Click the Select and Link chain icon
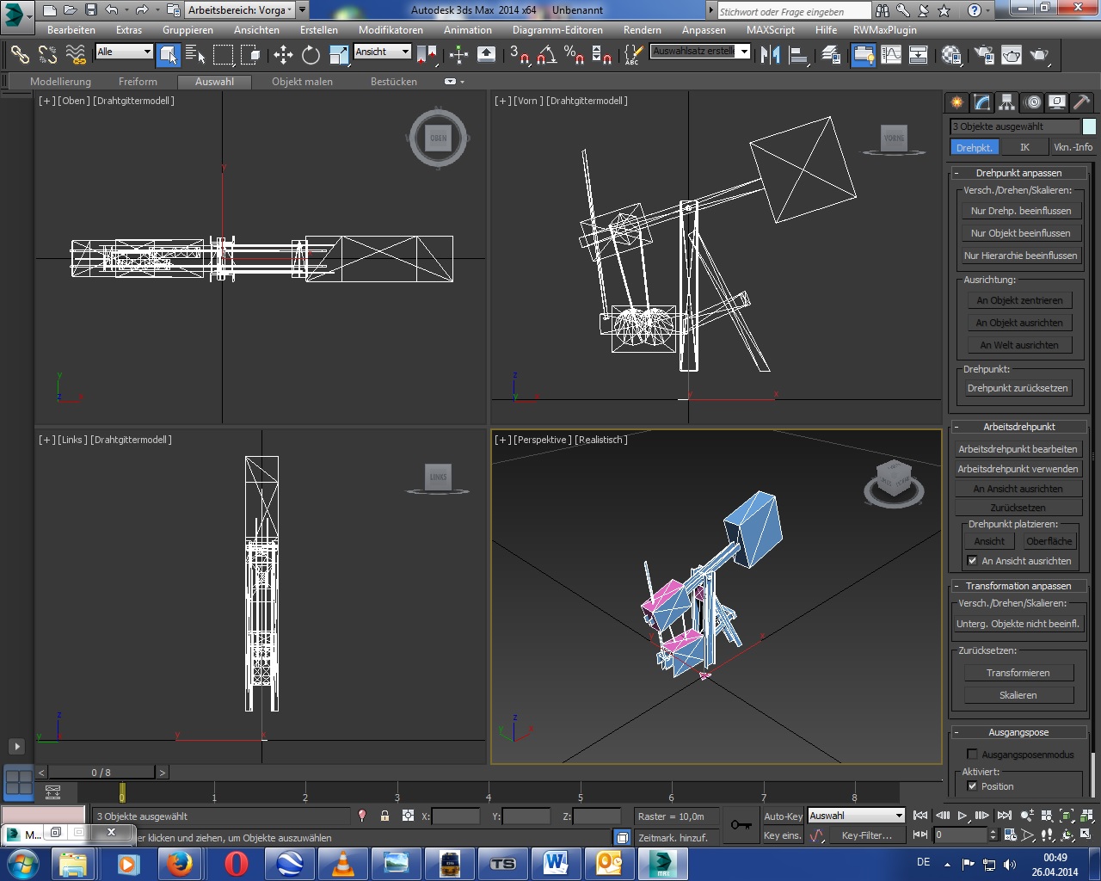The image size is (1101, 881). (20, 55)
